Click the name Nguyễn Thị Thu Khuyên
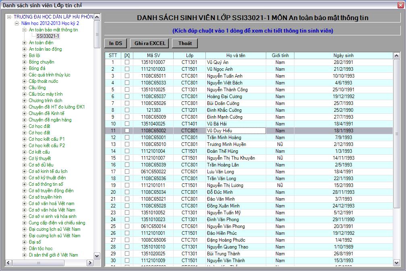406x271 pixels. point(231,158)
